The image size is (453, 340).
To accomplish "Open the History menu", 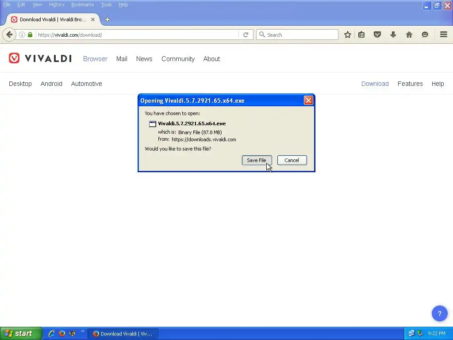I will pos(57,4).
